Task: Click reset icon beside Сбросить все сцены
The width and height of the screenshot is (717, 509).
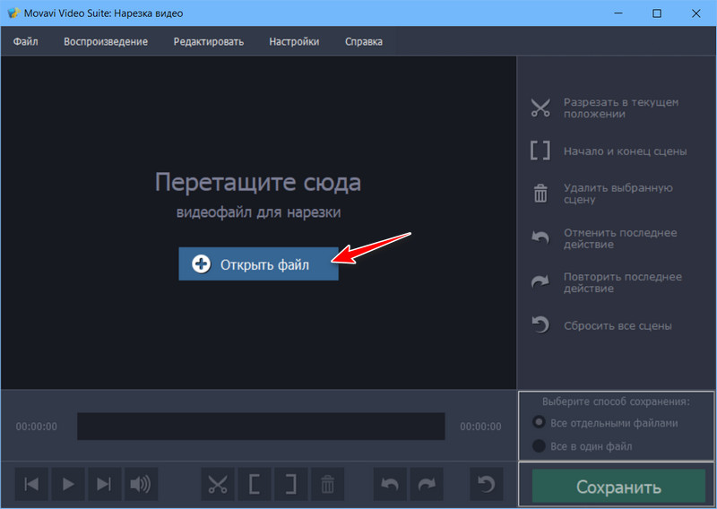Action: pos(540,325)
